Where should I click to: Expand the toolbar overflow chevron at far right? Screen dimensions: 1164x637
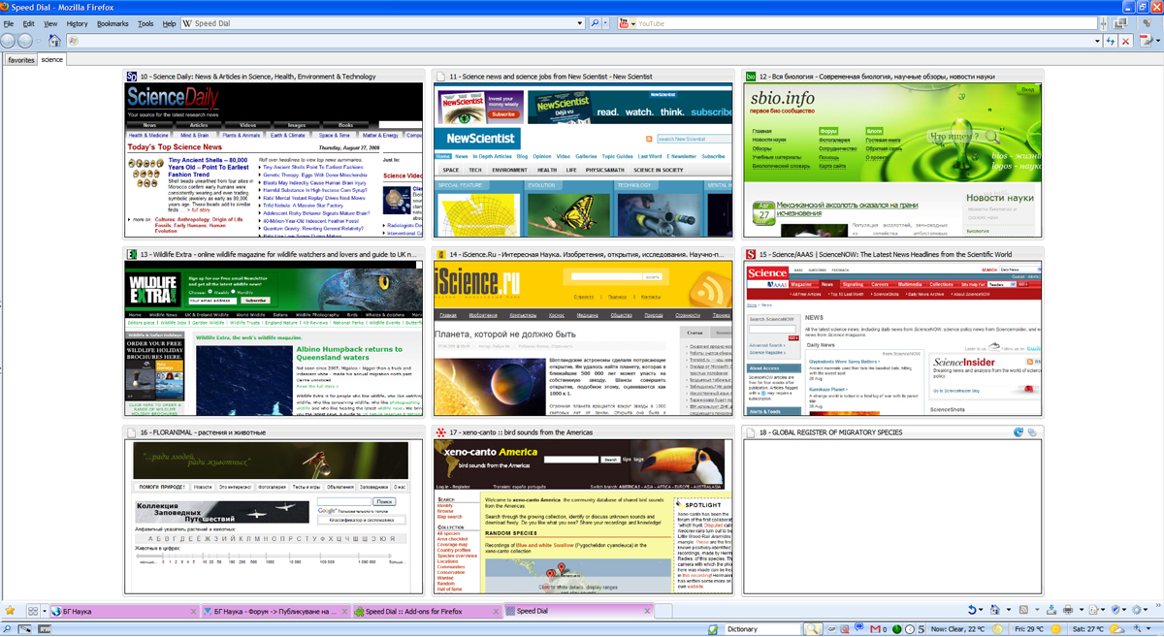(x=1157, y=605)
